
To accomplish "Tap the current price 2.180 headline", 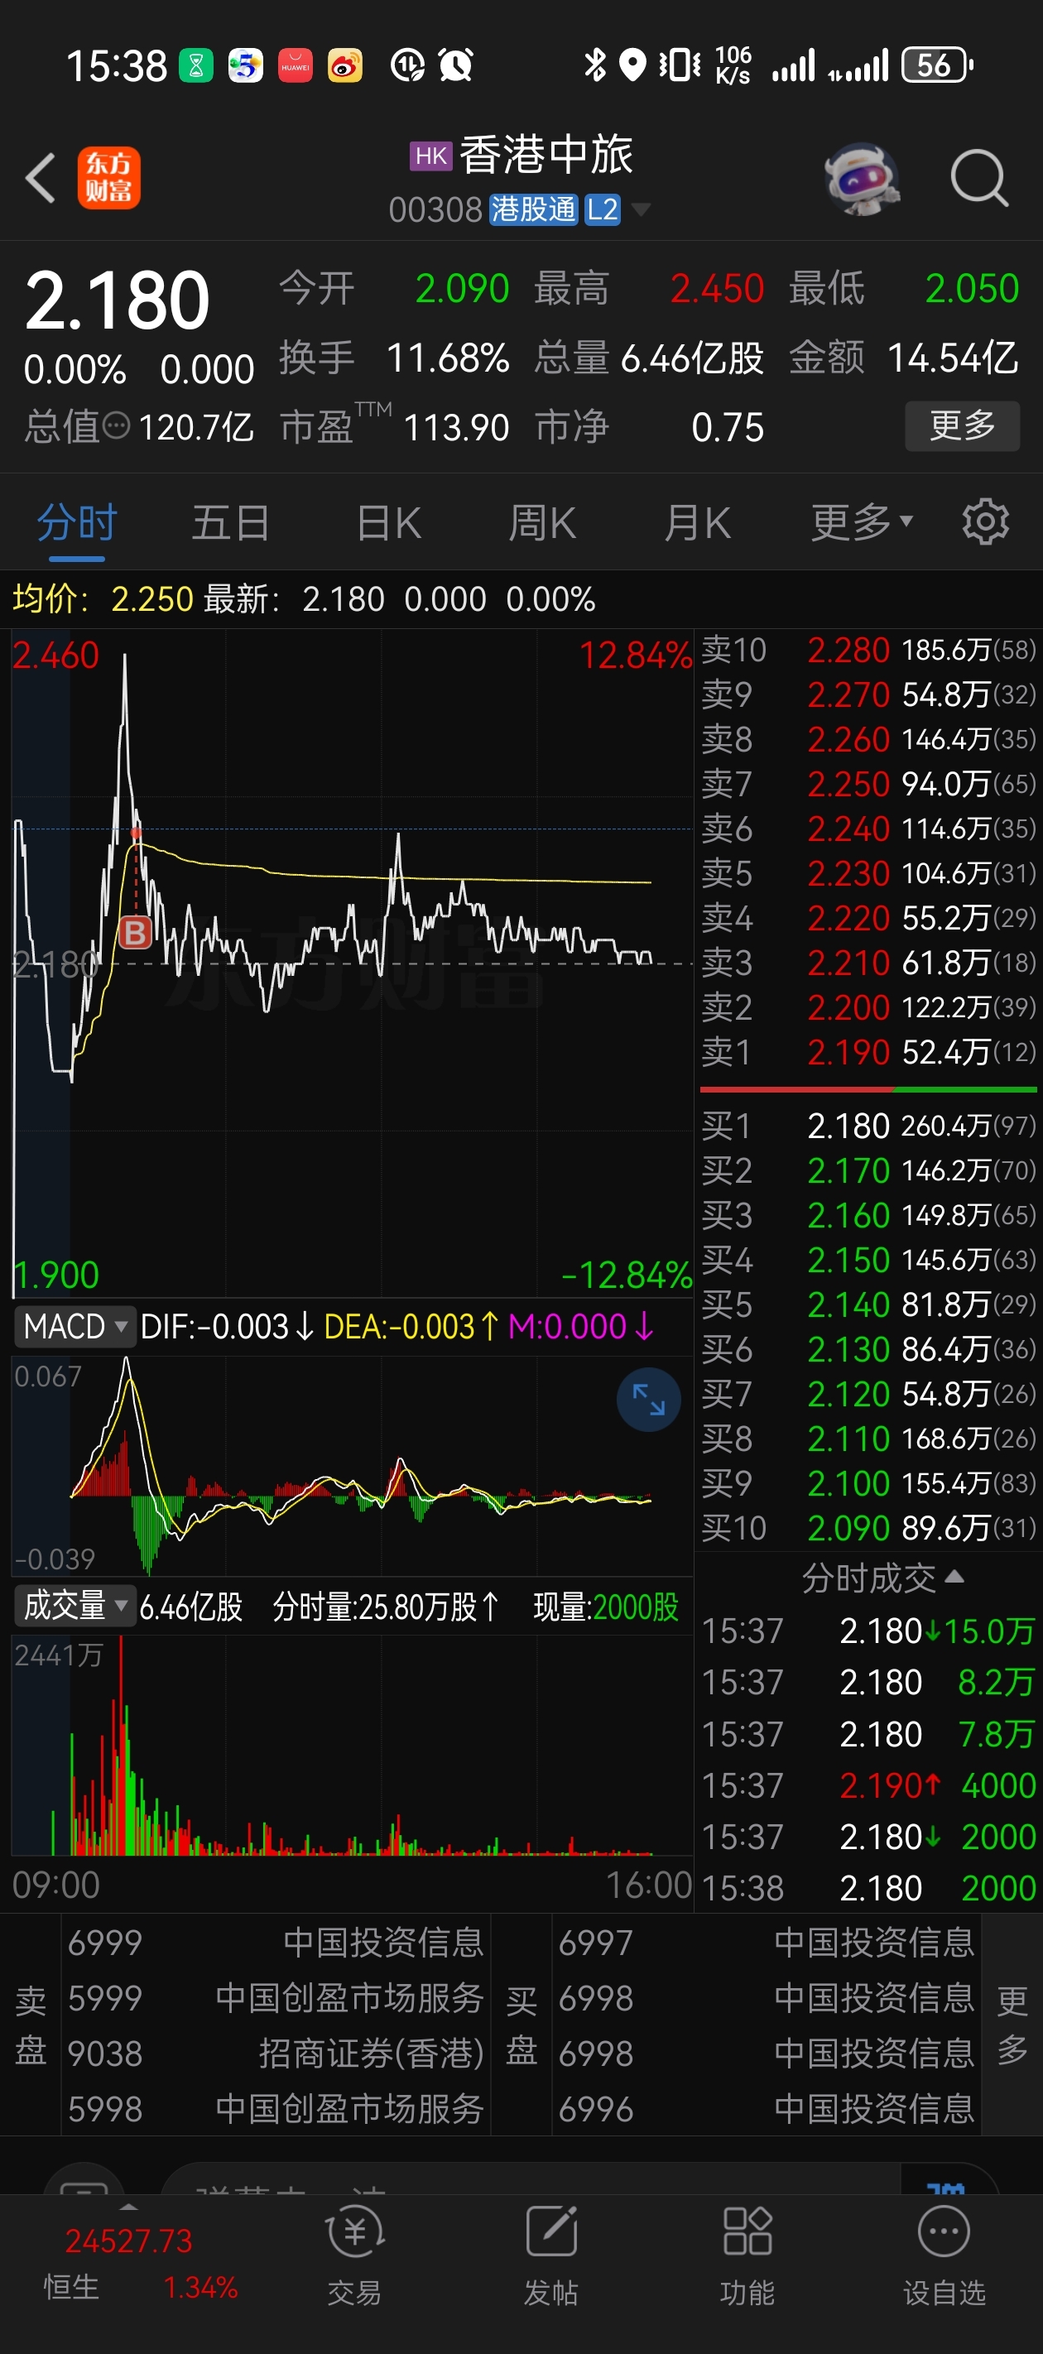I will (x=117, y=300).
